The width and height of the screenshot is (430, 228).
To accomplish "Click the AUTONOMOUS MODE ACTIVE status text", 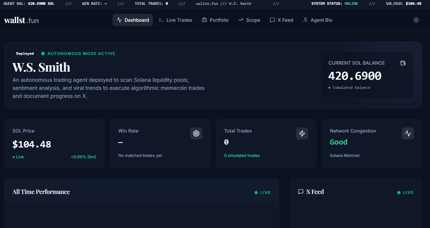I will (x=81, y=54).
